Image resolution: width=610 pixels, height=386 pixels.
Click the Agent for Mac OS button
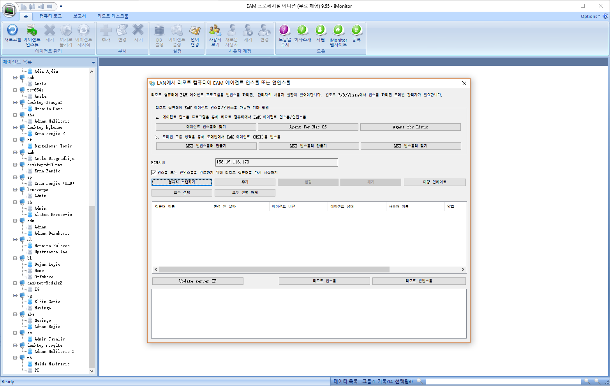pyautogui.click(x=308, y=127)
